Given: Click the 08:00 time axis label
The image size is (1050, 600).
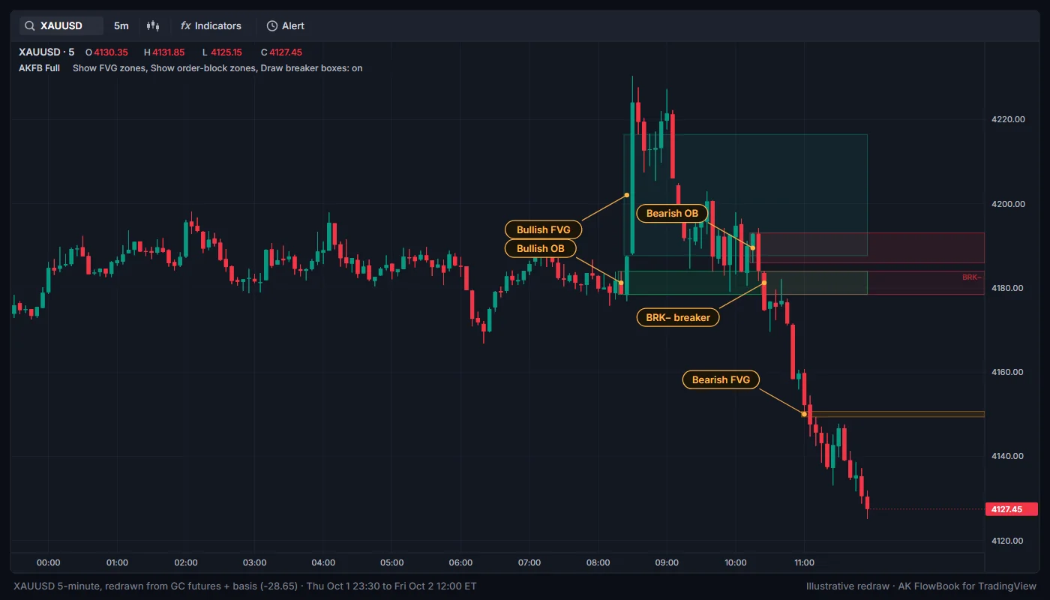Looking at the screenshot, I should click(598, 562).
